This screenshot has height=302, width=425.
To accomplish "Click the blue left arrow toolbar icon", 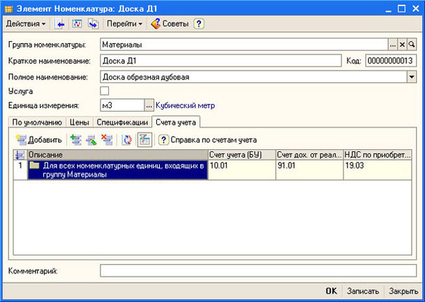I will 60,24.
